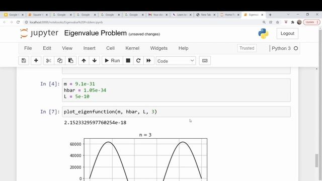Open the Kernel menu

point(132,48)
